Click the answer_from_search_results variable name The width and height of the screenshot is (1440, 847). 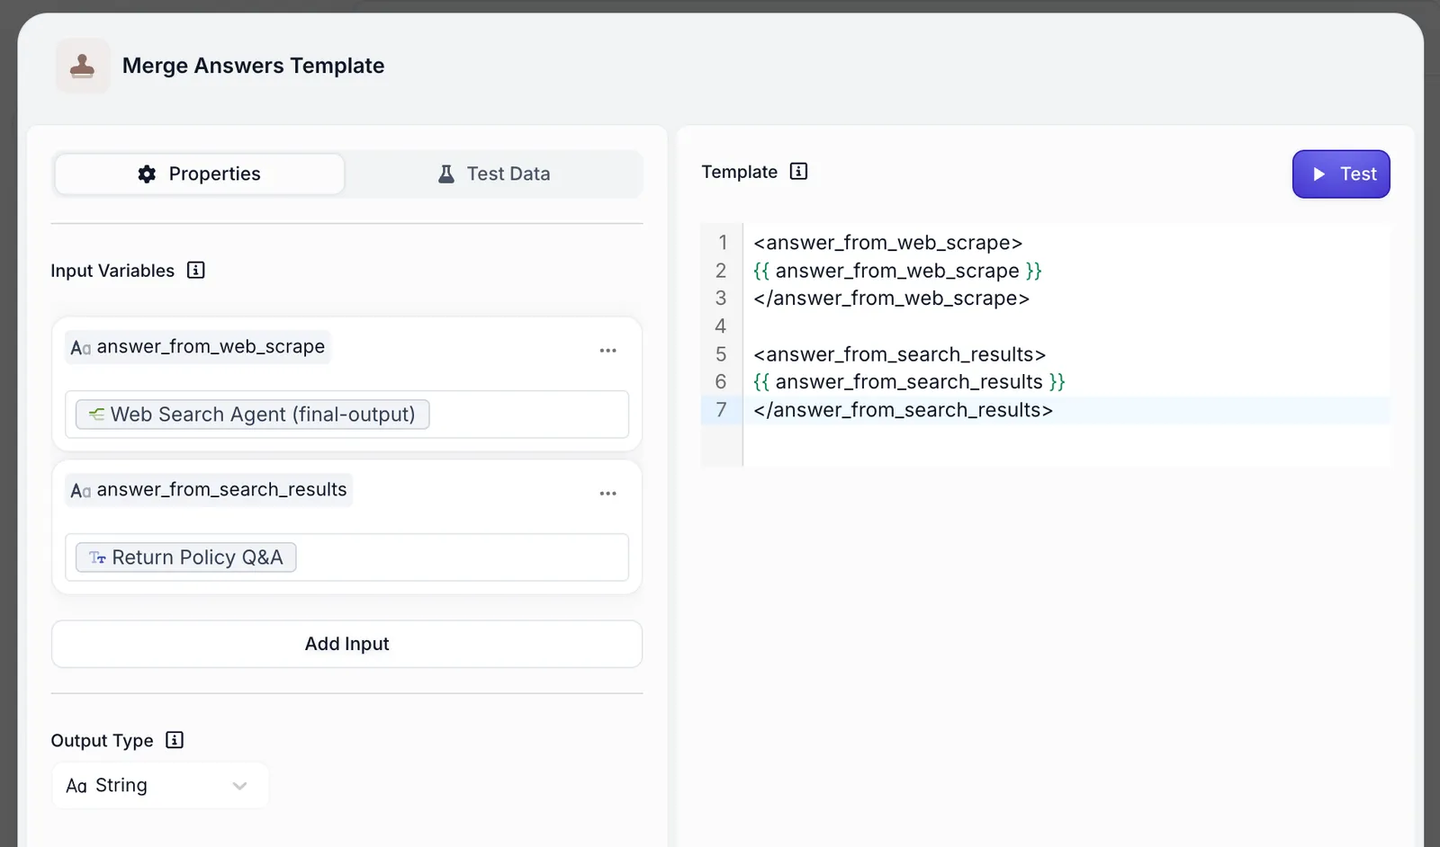click(x=221, y=489)
